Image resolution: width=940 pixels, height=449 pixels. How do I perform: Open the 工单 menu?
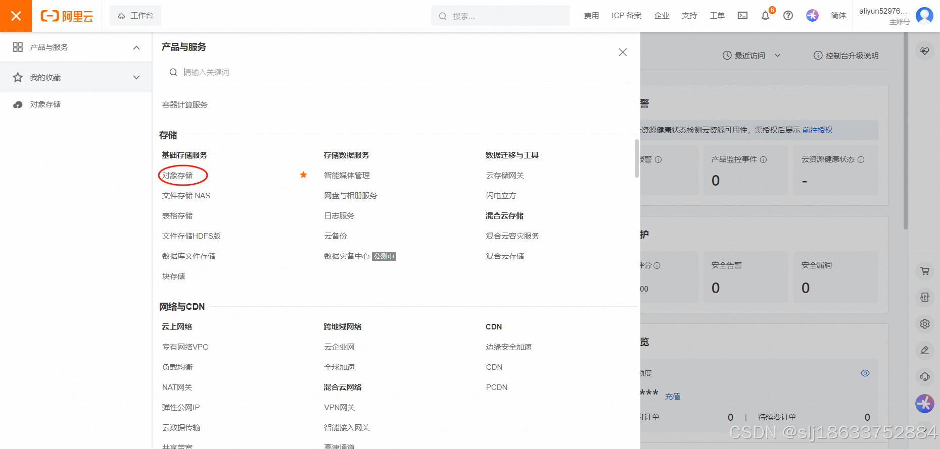click(x=717, y=16)
